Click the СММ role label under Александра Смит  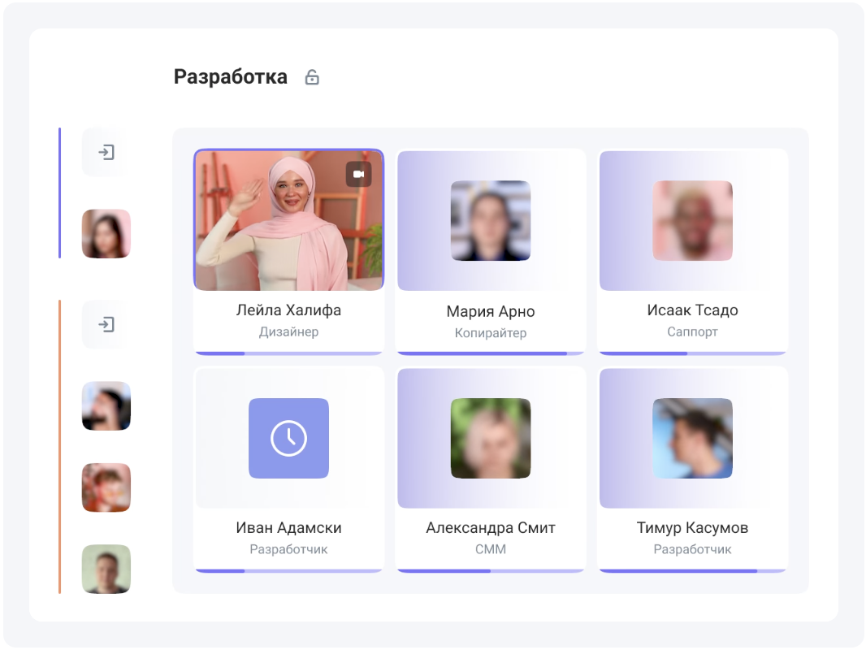(491, 550)
